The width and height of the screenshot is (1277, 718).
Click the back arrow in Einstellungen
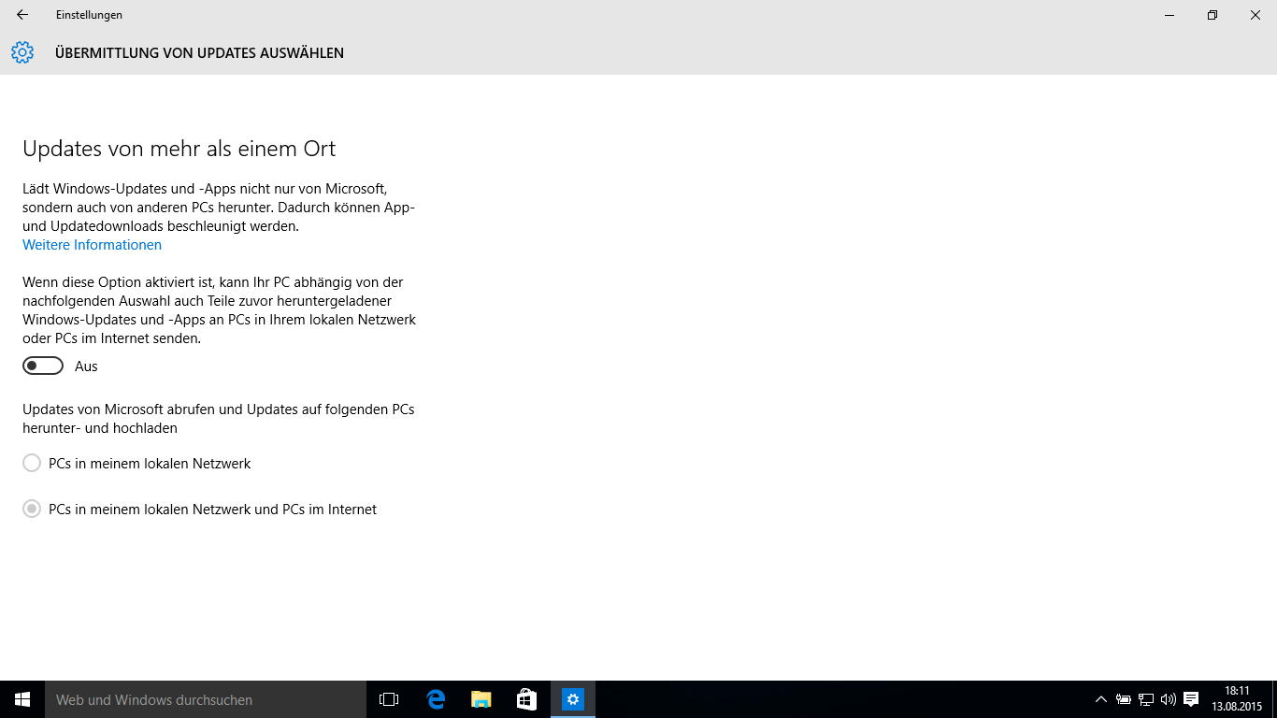click(x=22, y=15)
